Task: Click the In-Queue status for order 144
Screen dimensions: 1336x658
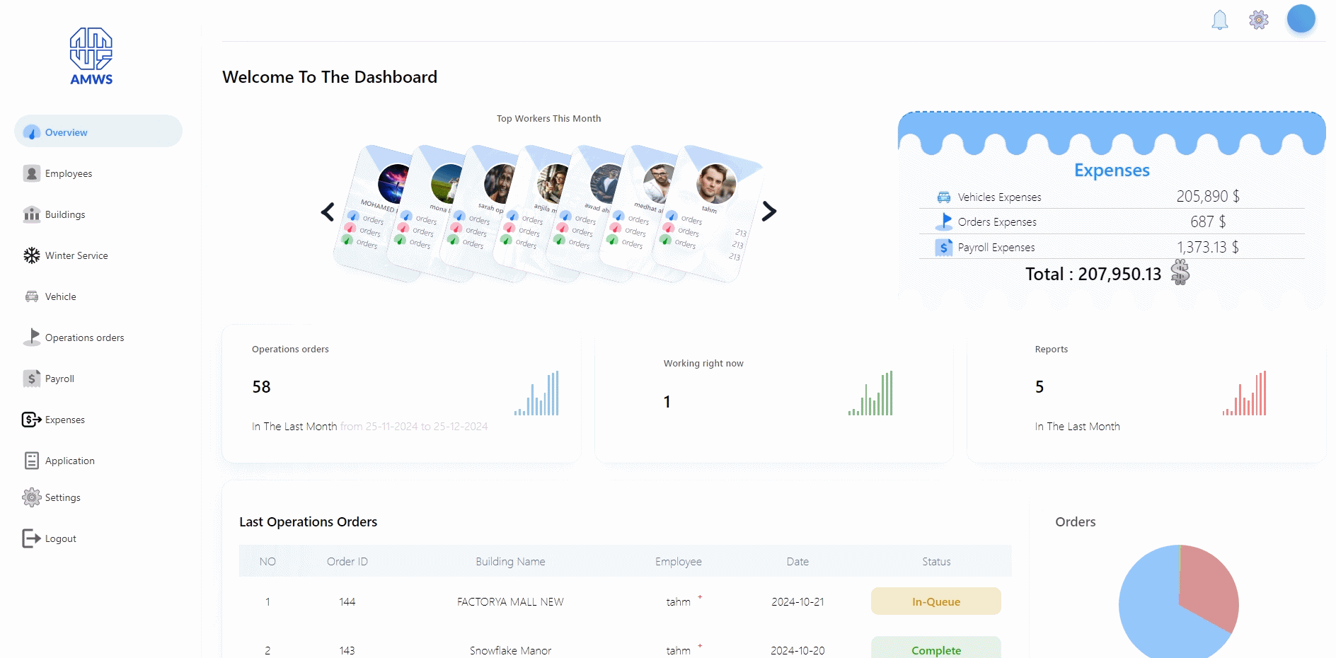Action: [935, 601]
